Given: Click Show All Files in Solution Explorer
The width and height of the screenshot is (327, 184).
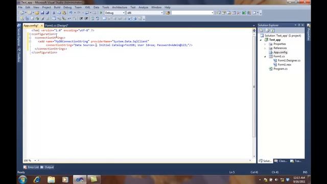Looking at the screenshot, I should tap(268, 31).
